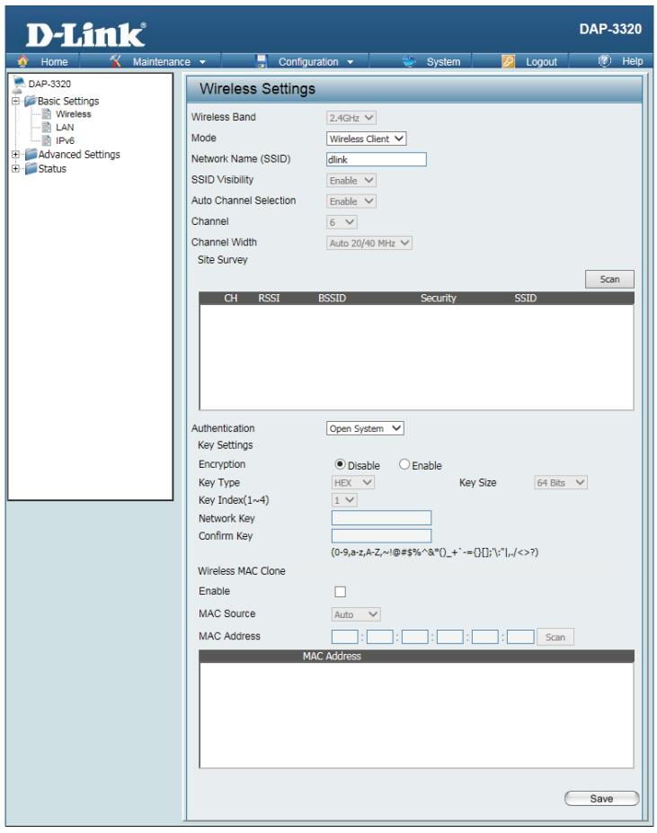Open the Channel Width dropdown

[368, 243]
